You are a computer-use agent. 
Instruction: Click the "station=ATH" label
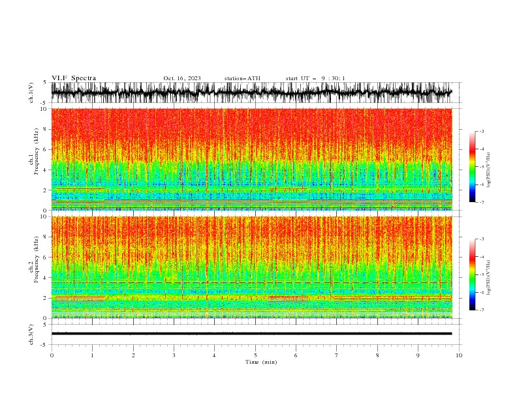242,78
